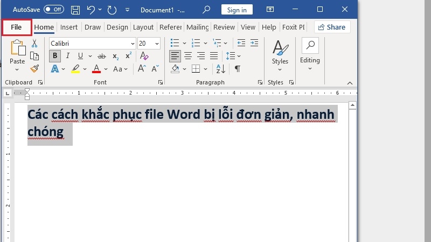Apply Text Effects blue A icon
The image size is (431, 242).
[55, 69]
